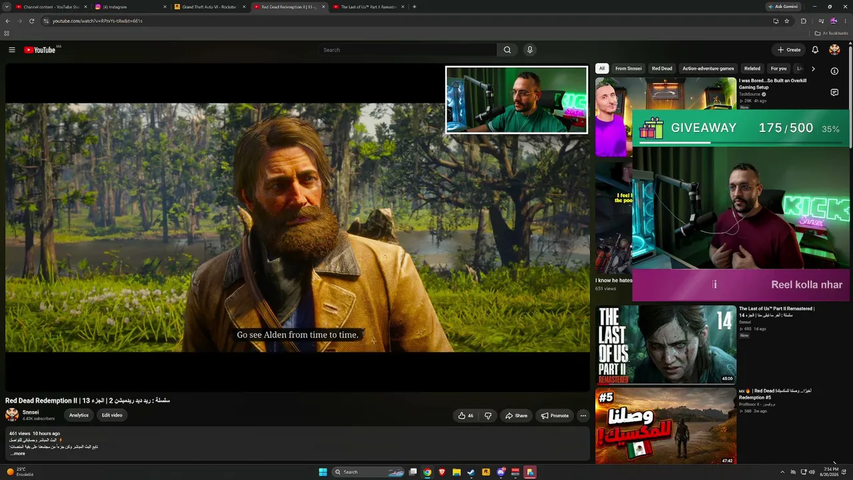Go back to the previous page
This screenshot has width=853, height=480.
tap(7, 21)
